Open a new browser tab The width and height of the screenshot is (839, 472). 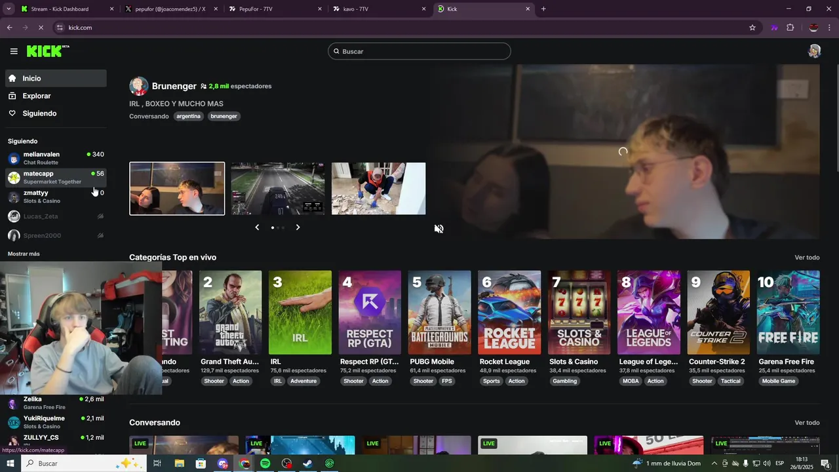pos(543,9)
